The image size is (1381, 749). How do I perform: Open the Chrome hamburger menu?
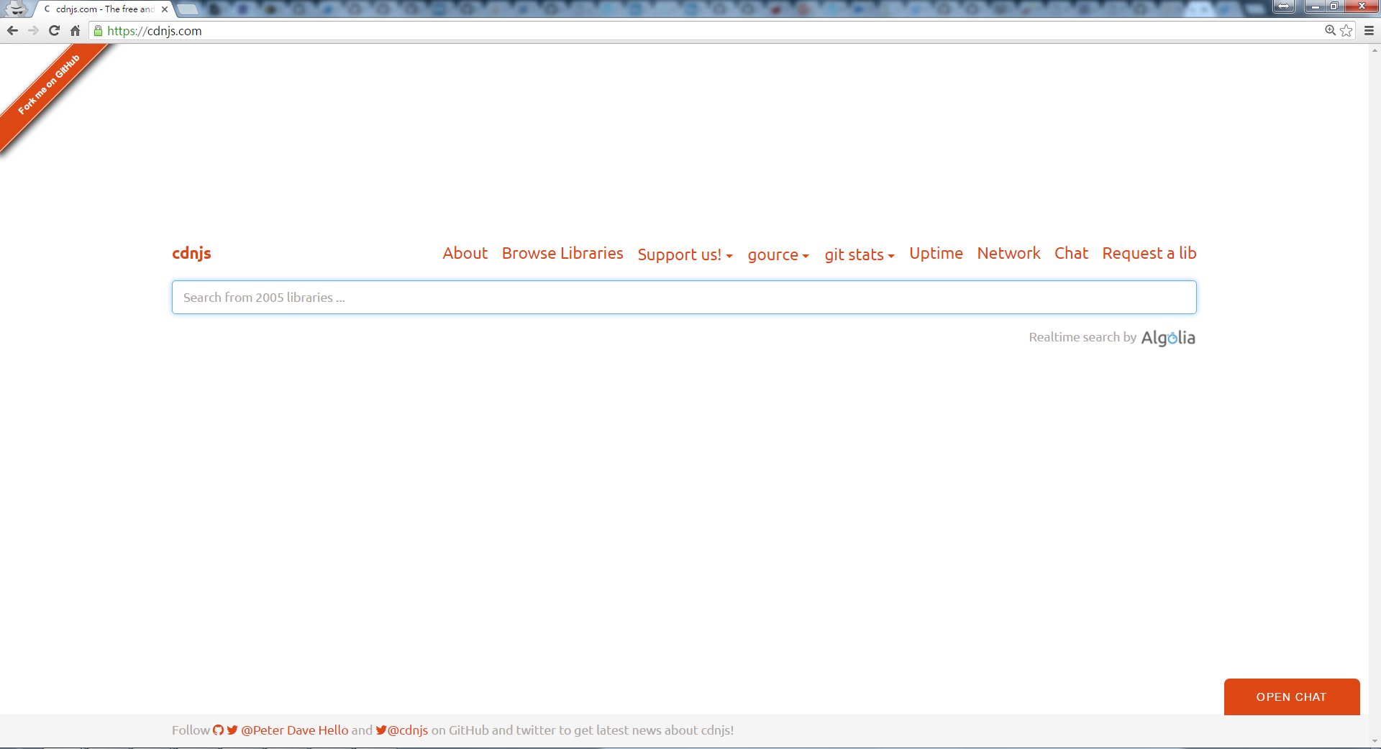[1369, 31]
